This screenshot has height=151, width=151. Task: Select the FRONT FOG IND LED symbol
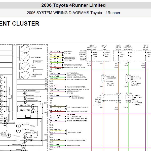click(x=9, y=136)
